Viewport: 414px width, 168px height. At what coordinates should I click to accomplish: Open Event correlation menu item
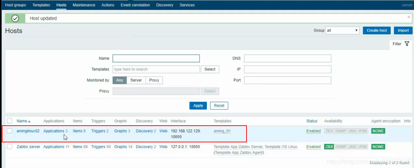135,5
